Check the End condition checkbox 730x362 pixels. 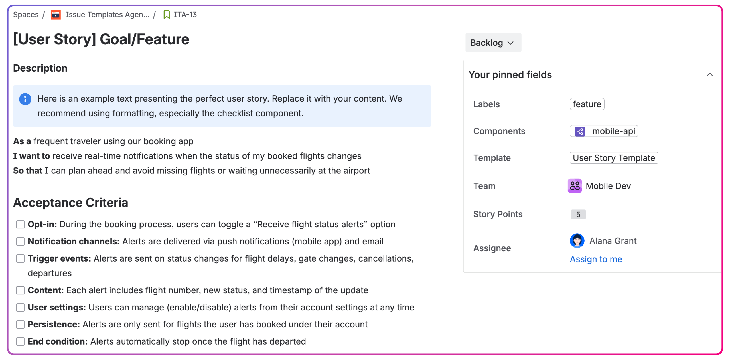click(x=20, y=342)
